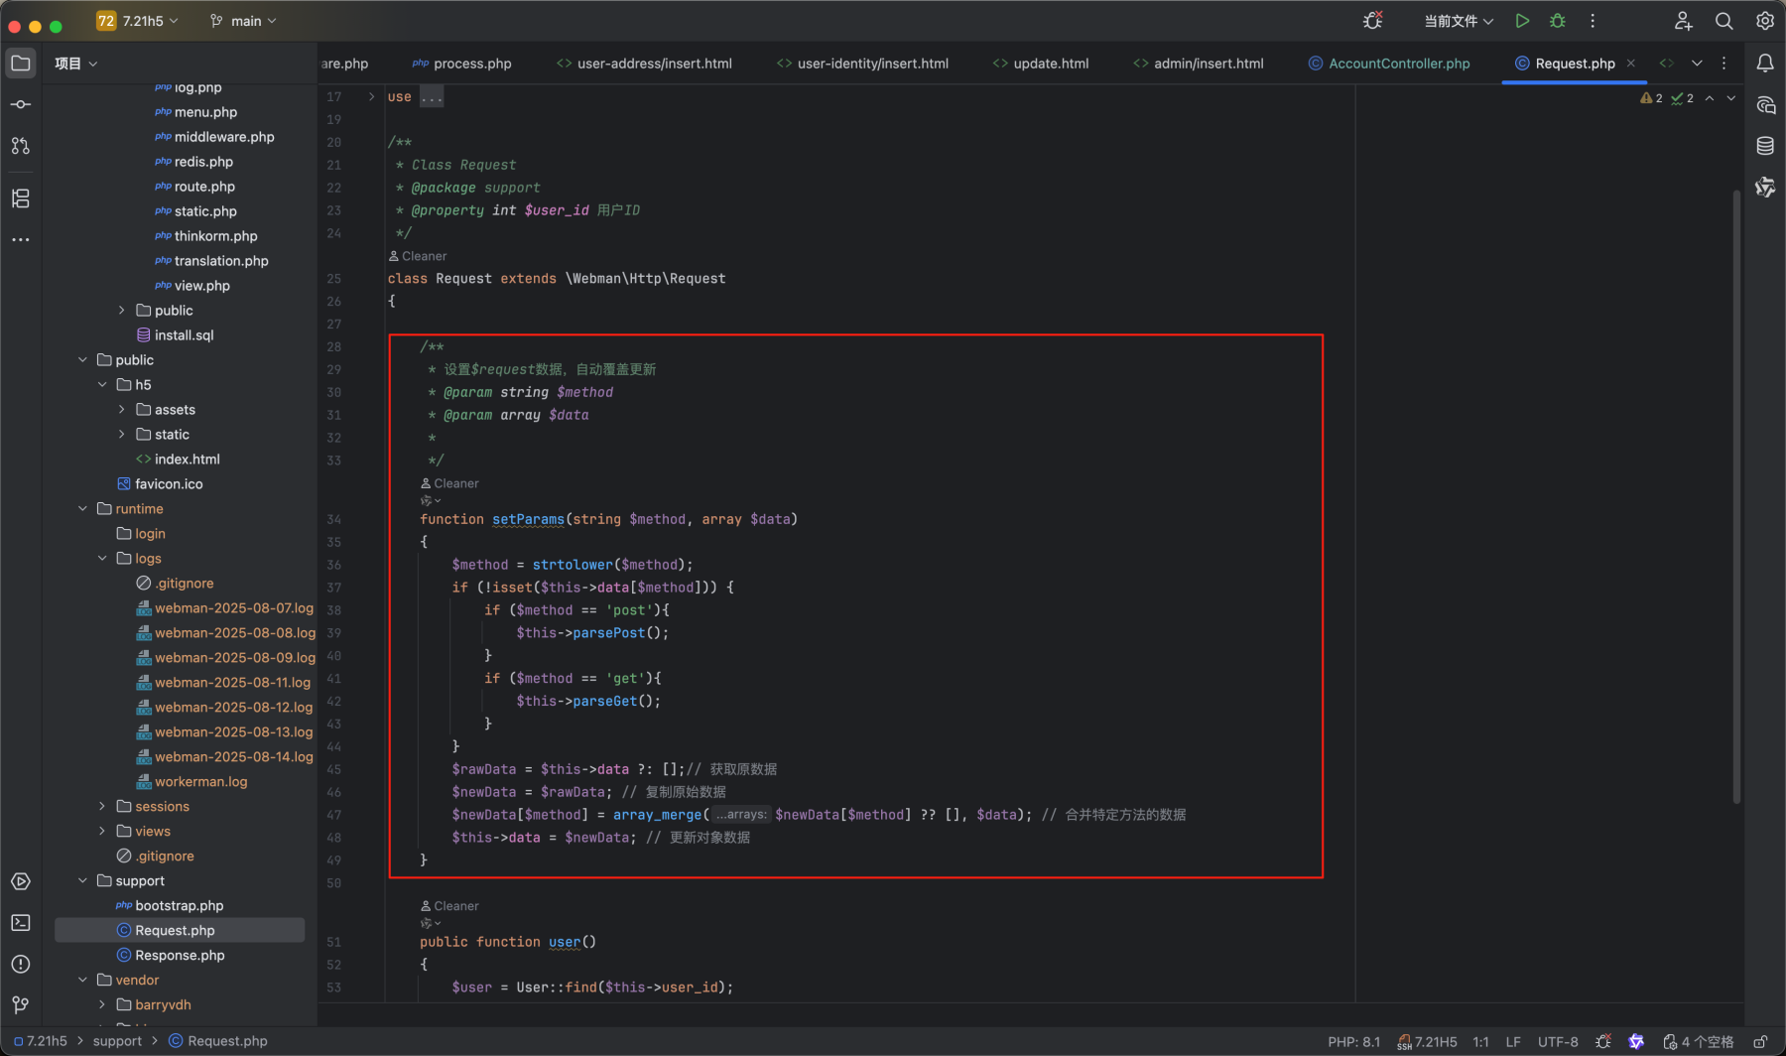
Task: Click the LF line separator selector
Action: [1513, 1041]
